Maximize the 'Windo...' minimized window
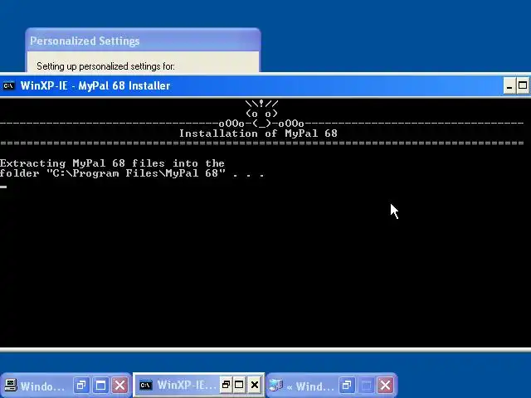The height and width of the screenshot is (398, 531). 100,385
